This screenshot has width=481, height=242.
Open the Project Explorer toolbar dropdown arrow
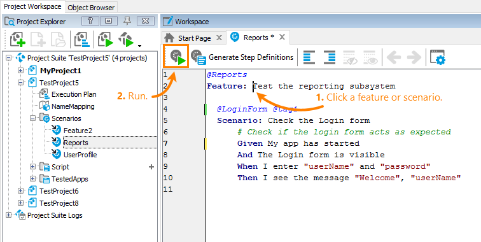click(x=139, y=46)
